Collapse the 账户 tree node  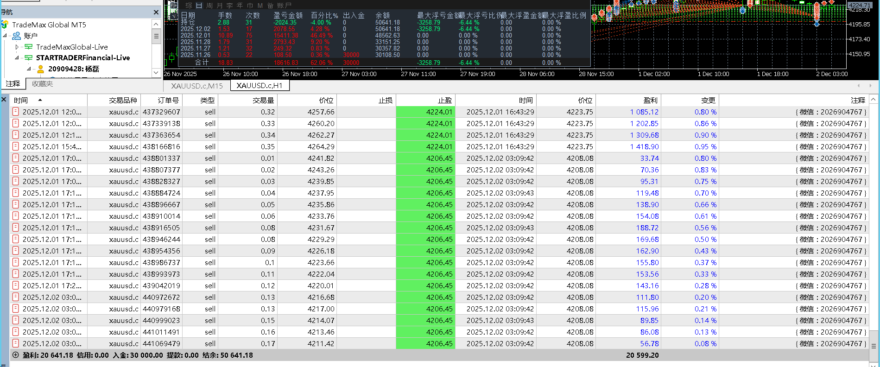pyautogui.click(x=5, y=36)
